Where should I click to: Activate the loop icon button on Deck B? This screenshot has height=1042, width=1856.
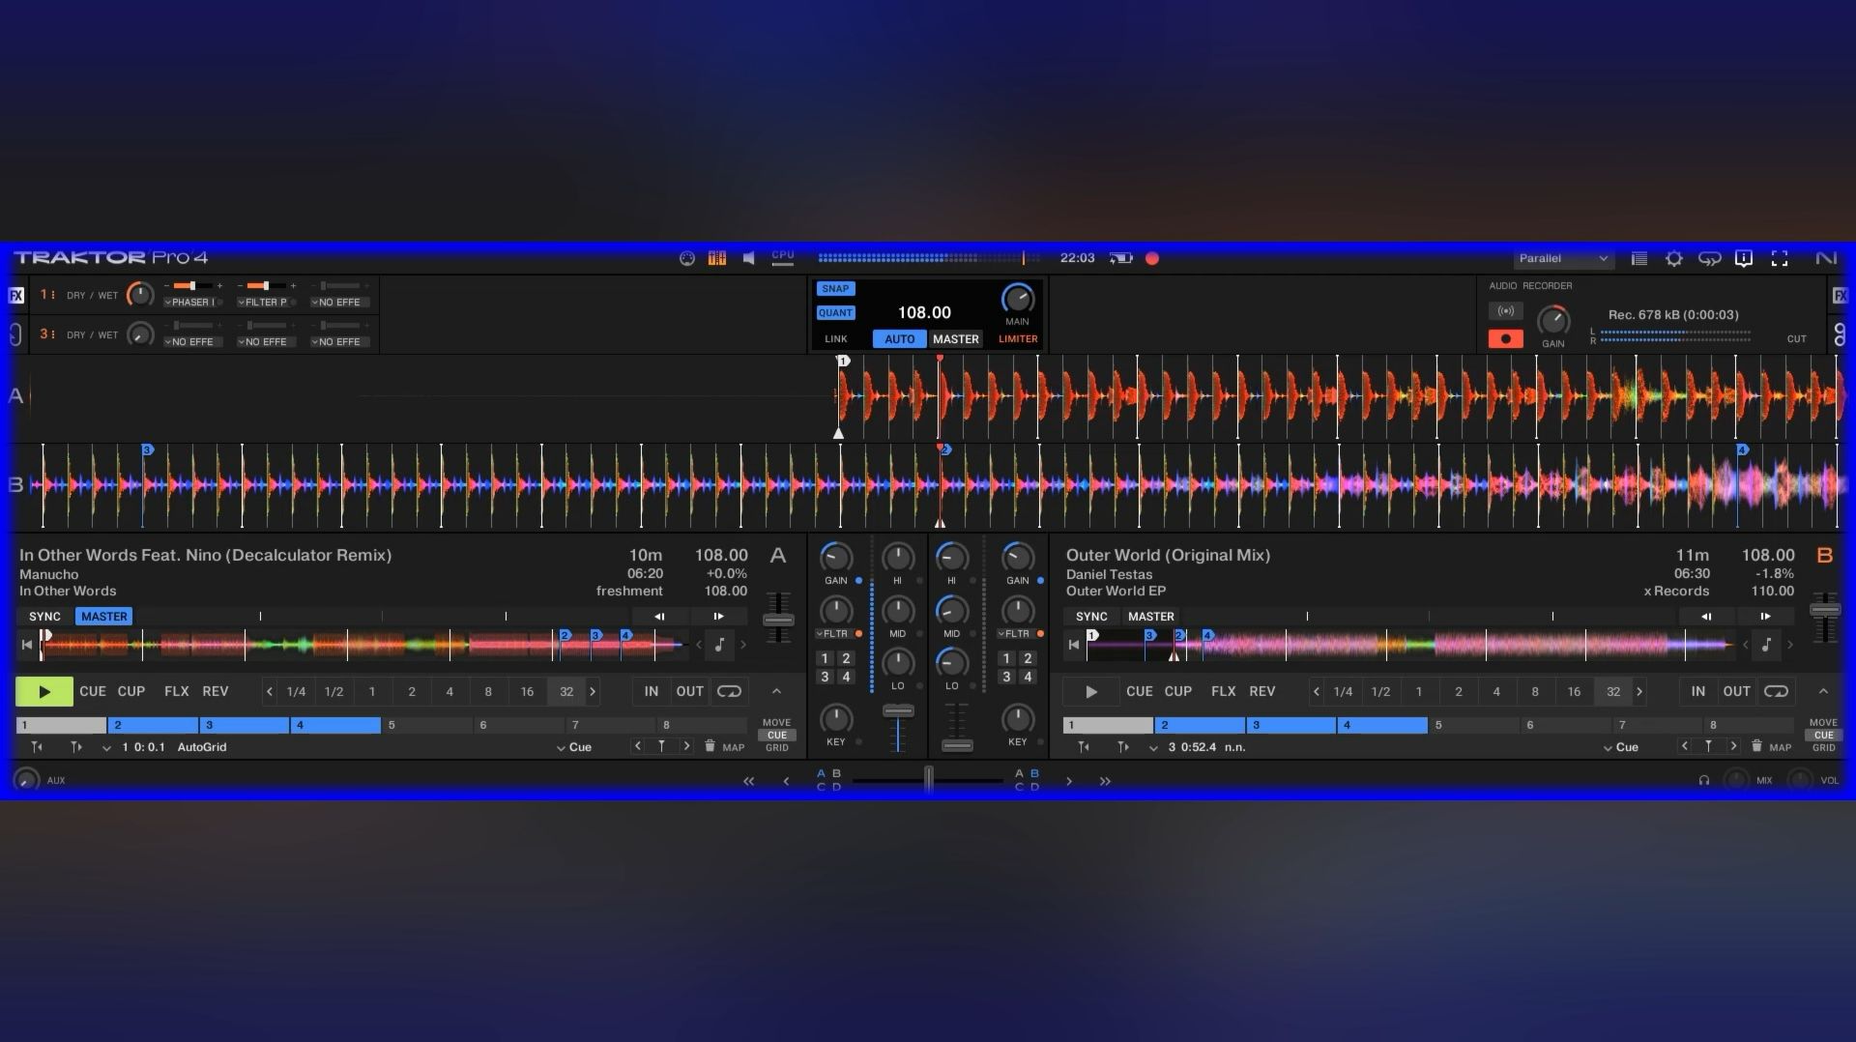coord(1777,691)
